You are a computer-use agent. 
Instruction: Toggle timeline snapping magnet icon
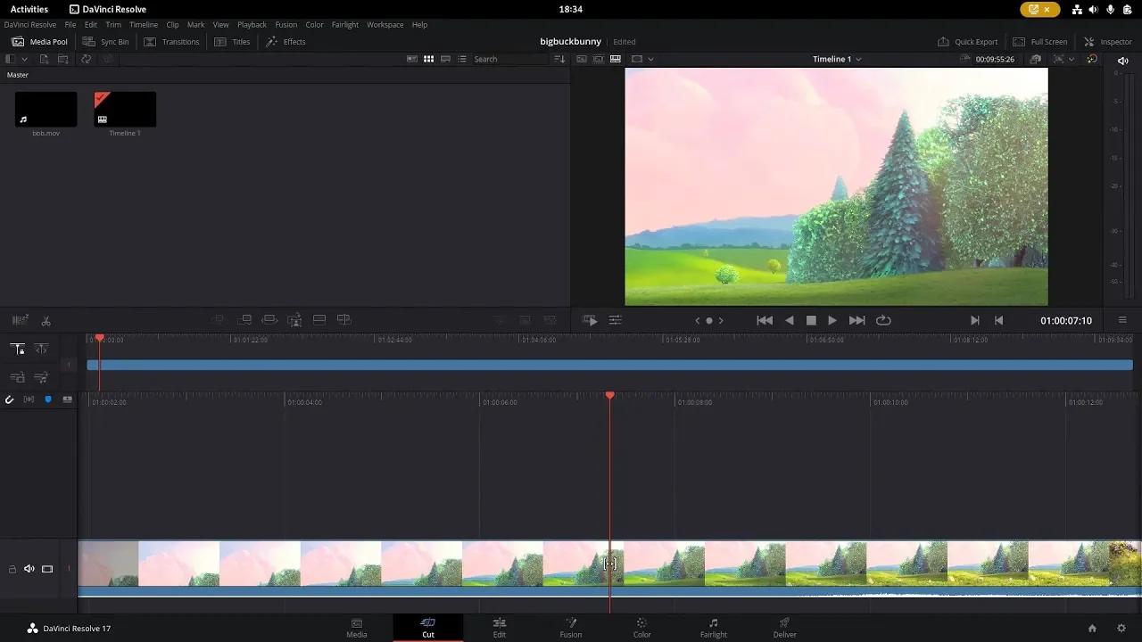pyautogui.click(x=10, y=399)
